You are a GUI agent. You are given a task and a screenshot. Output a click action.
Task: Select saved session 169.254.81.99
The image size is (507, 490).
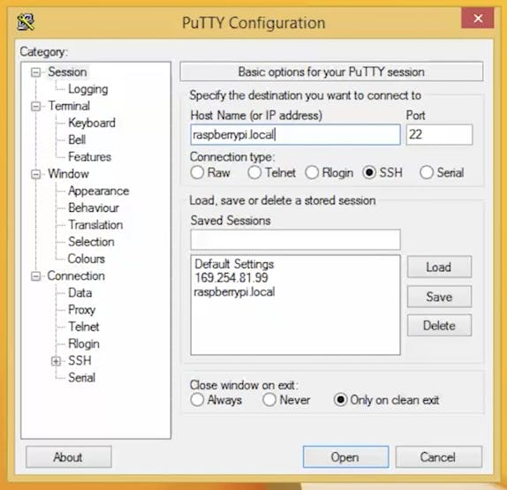(231, 277)
